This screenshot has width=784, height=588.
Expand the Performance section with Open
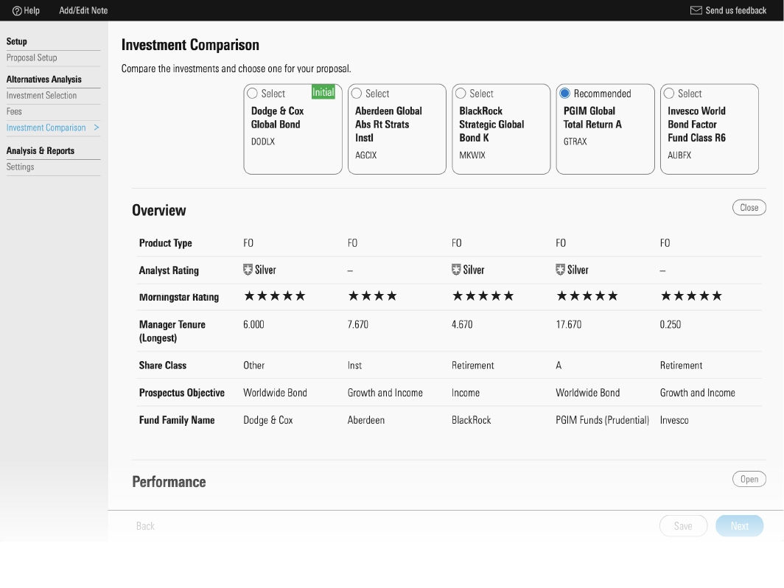[749, 479]
